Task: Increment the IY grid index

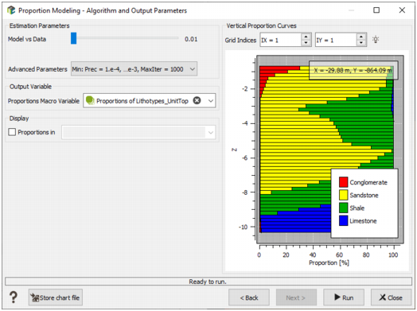Action: coord(360,37)
